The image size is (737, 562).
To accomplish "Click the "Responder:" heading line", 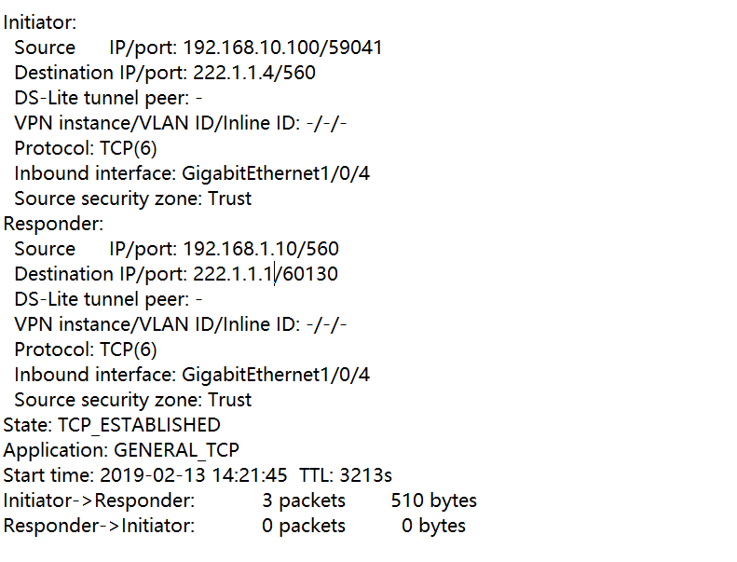I will pyautogui.click(x=53, y=224).
